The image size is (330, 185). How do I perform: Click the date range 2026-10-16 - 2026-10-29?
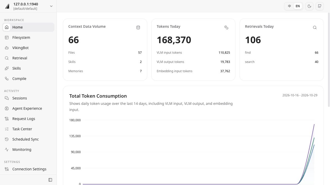click(x=300, y=95)
